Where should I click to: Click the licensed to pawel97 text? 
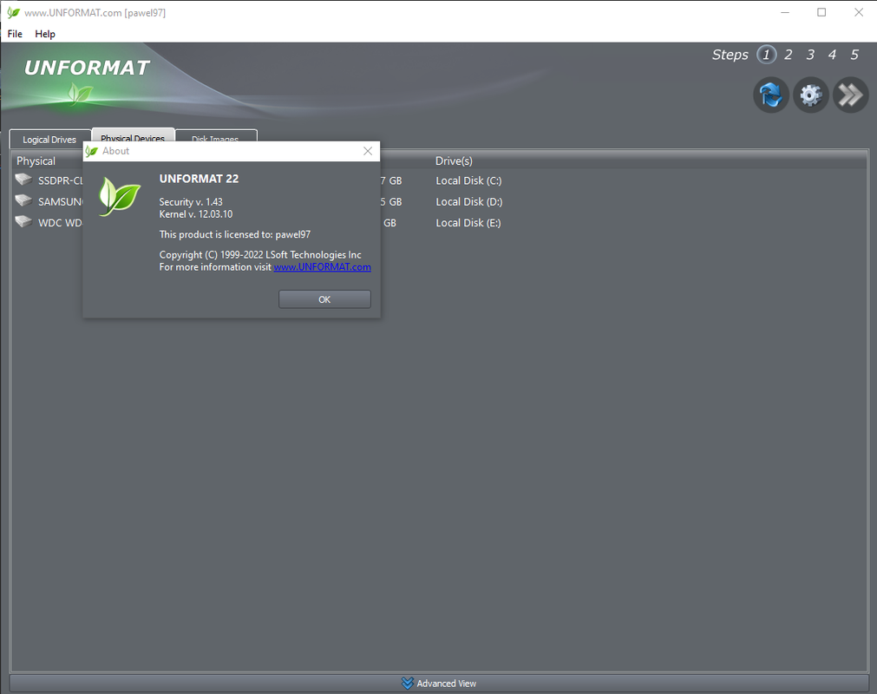tap(235, 234)
